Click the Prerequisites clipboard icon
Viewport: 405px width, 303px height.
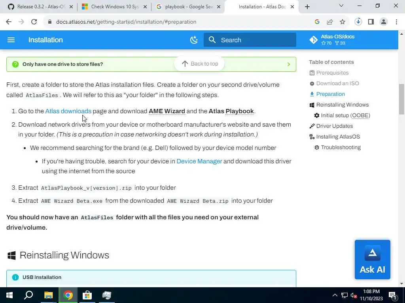[x=312, y=73]
